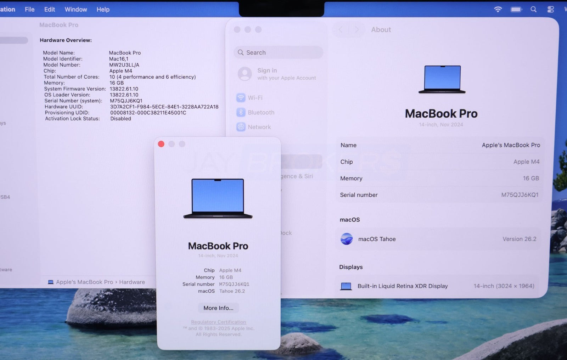
Task: Open the Regulatory Certification link
Action: (218, 322)
